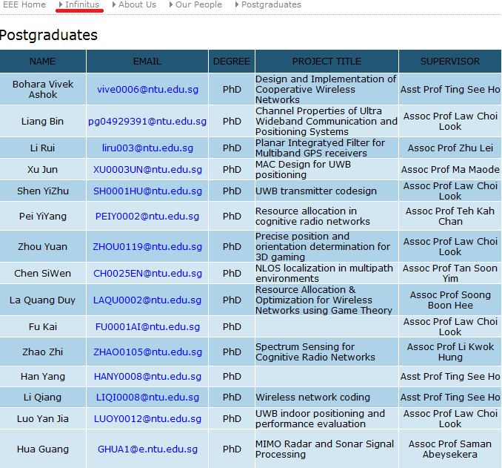Open the About Us breadcrumb link
This screenshot has height=468, width=502.
137,4
